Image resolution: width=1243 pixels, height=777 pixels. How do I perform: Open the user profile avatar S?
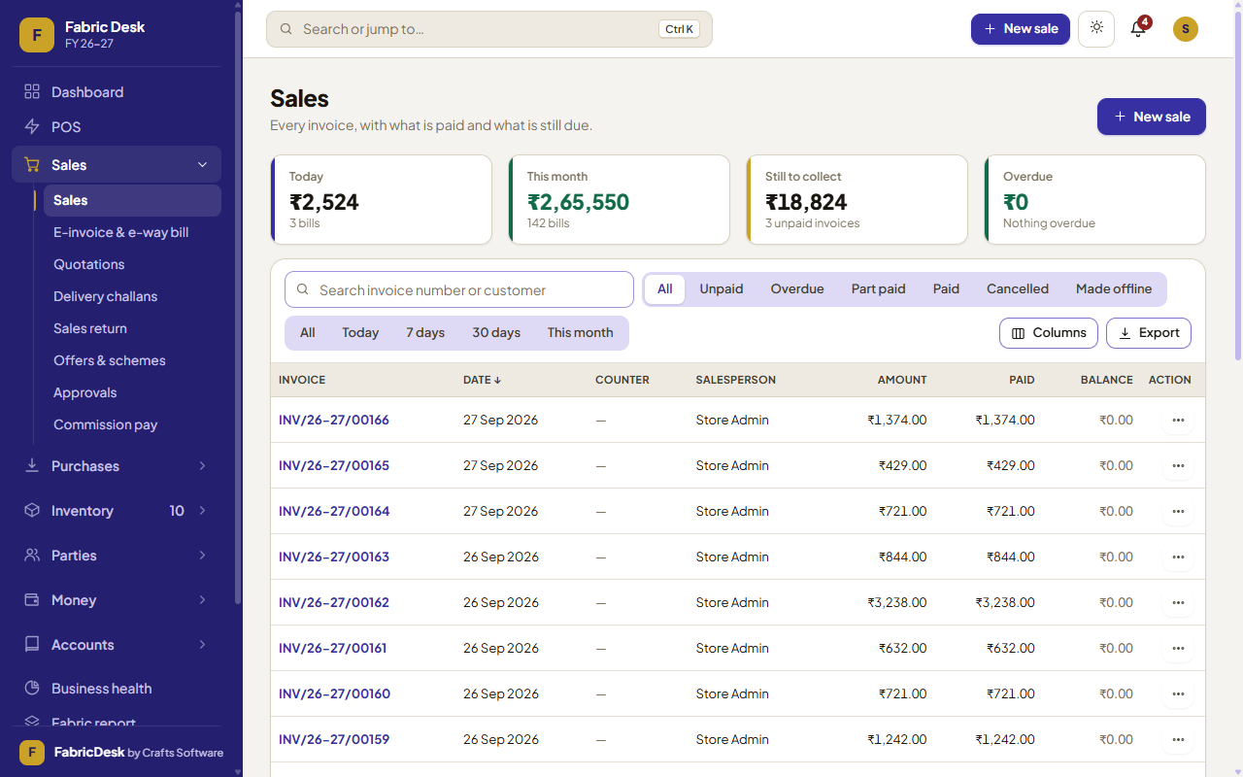[x=1186, y=29]
